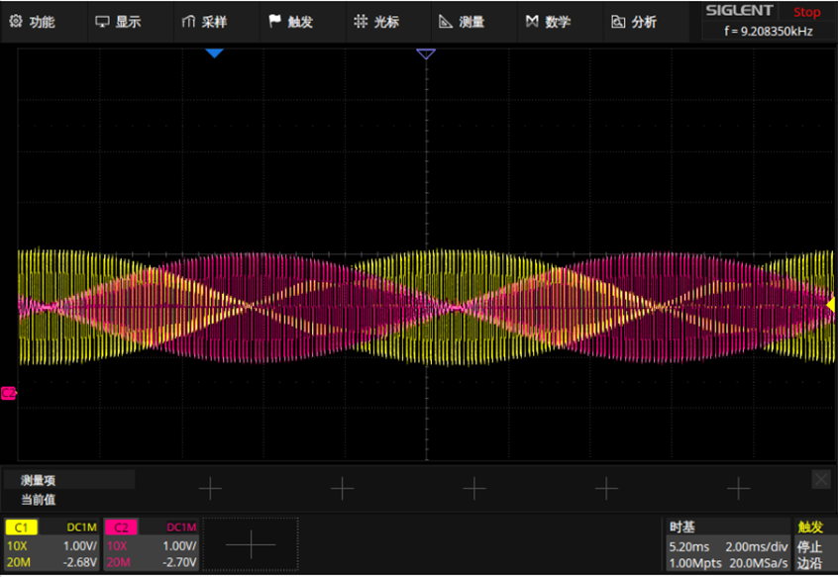This screenshot has width=838, height=577.
Task: Open the 触发 trigger settings box
Action: (809, 544)
